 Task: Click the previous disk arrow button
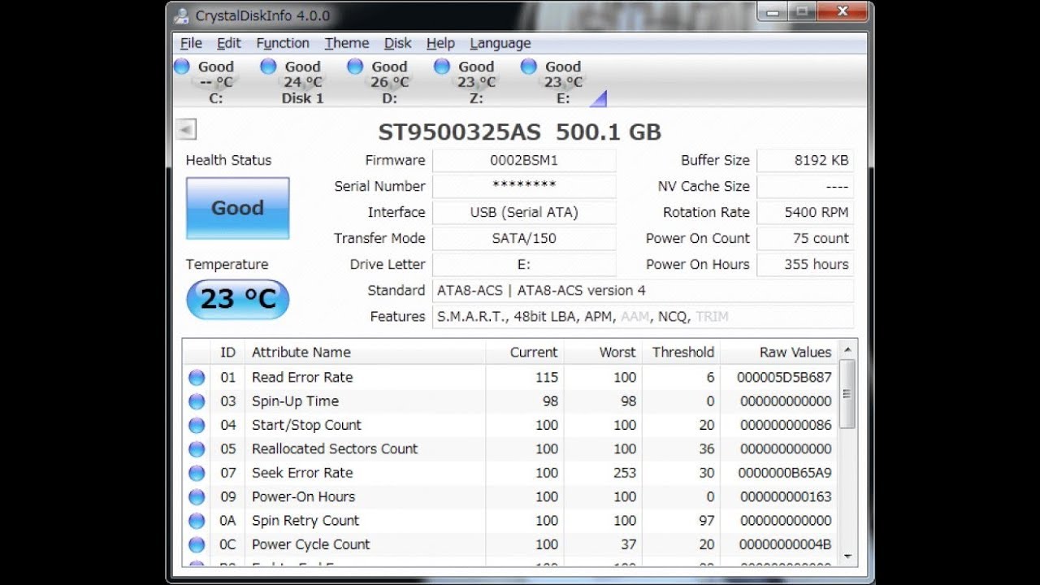186,129
